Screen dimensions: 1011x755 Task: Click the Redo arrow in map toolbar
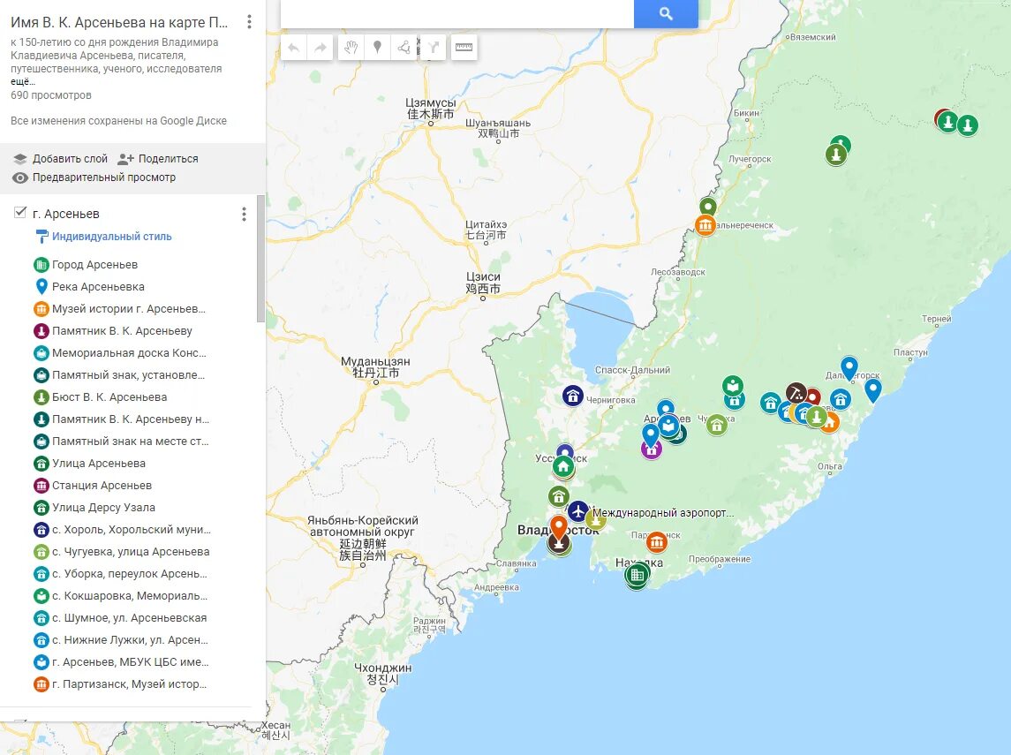[321, 48]
